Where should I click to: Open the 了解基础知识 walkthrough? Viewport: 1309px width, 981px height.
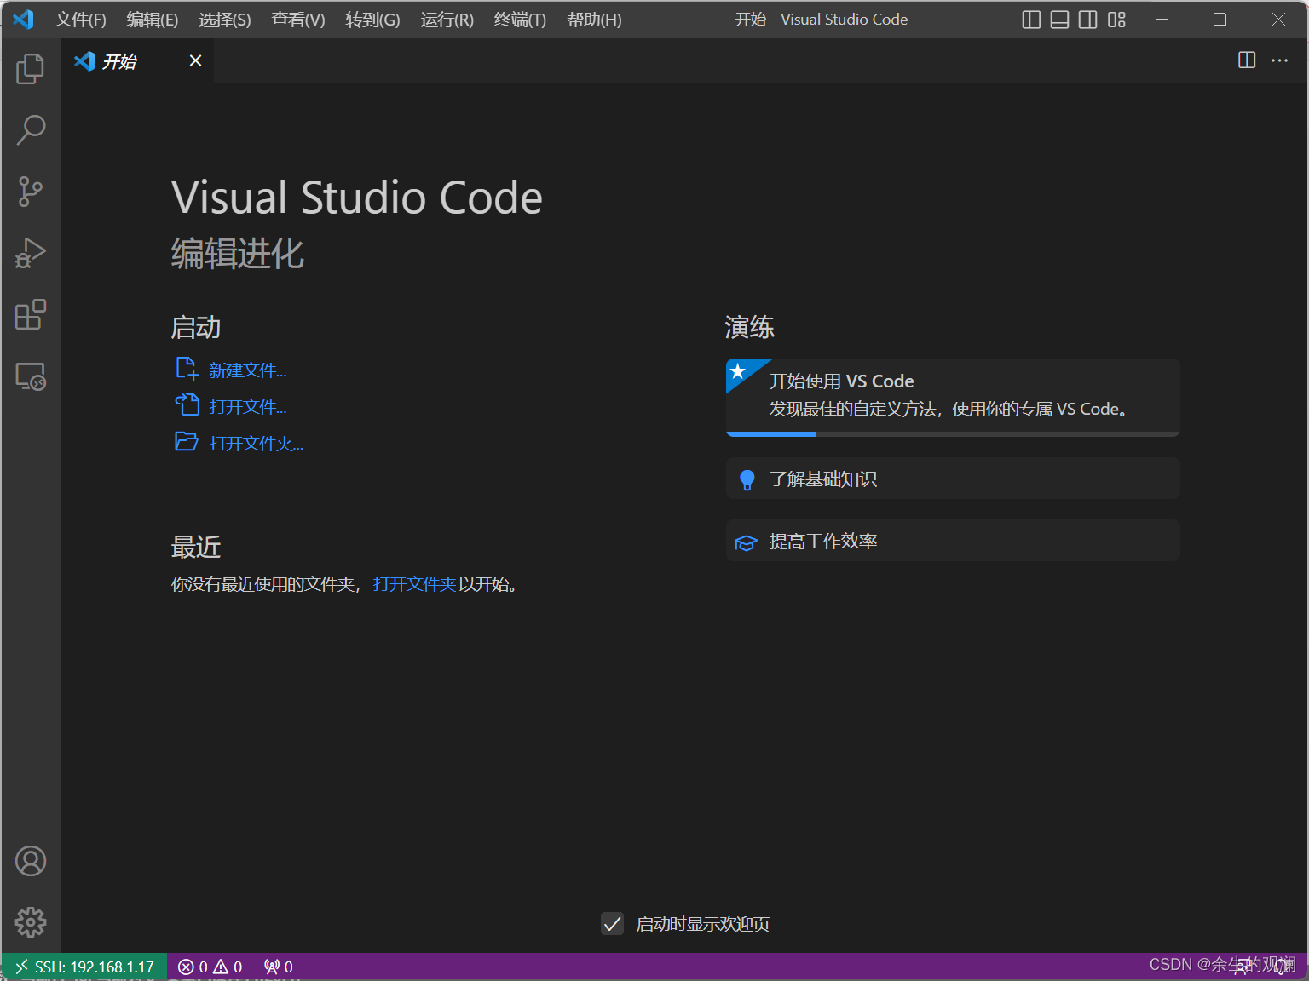pos(953,479)
